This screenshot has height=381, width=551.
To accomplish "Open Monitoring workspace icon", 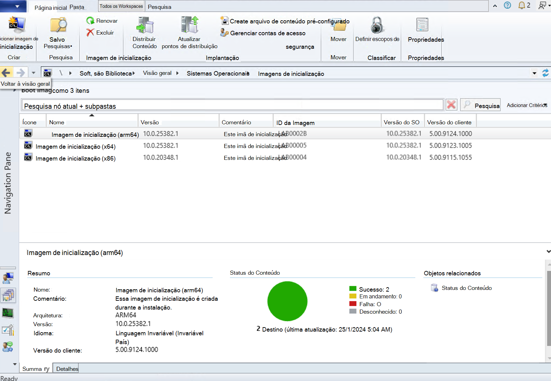I will 8,313.
